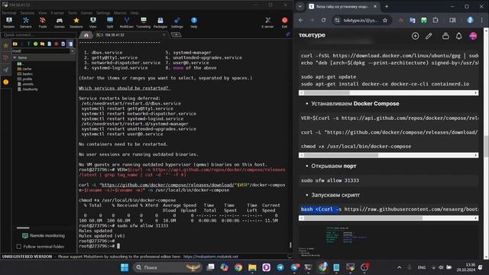Close the Nesa guide Chrome tab
The image size is (489, 275).
tap(375, 6)
